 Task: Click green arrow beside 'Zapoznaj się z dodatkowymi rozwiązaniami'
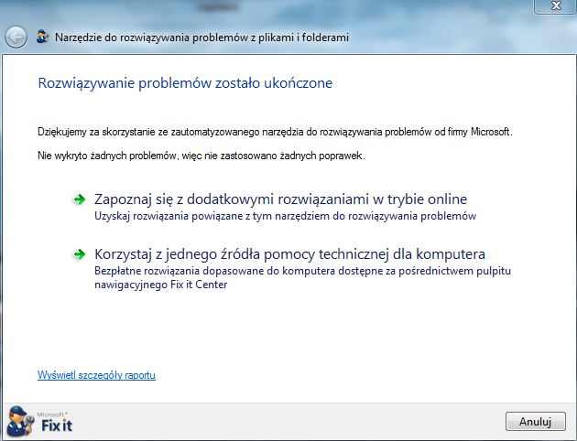[x=79, y=199]
